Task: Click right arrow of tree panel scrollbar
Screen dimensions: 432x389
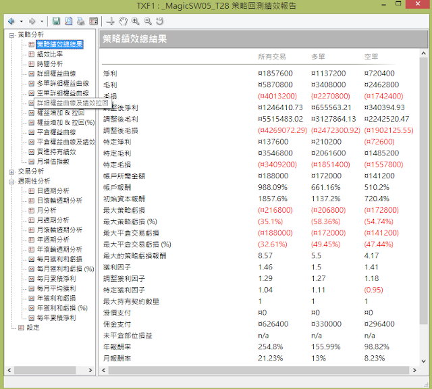Action: click(x=90, y=370)
